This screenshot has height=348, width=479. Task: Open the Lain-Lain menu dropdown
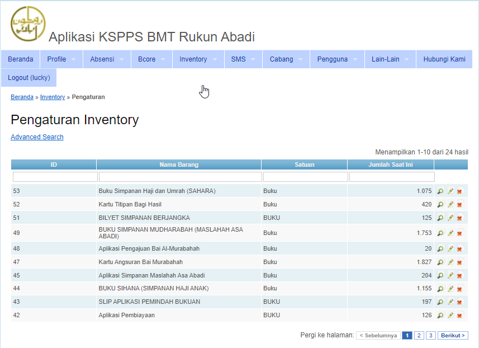[x=390, y=59]
